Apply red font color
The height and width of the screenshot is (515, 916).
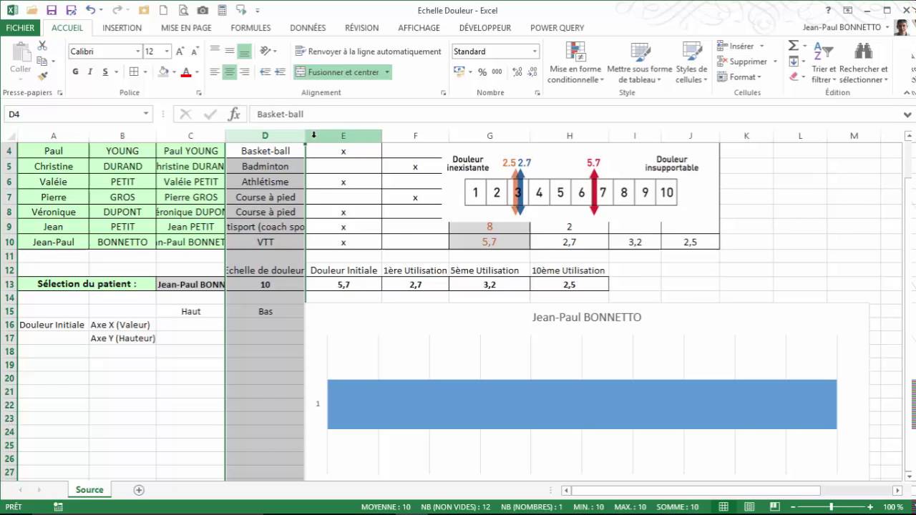click(186, 72)
